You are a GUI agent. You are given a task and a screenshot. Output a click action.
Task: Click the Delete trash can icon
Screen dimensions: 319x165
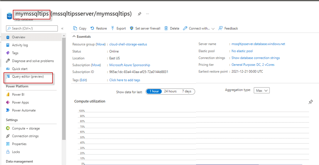(x=166, y=28)
